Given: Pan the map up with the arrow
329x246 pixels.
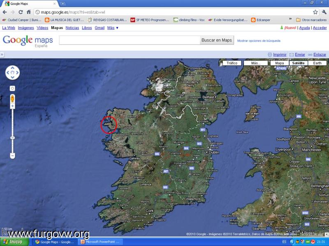Looking at the screenshot, I should [x=12, y=68].
